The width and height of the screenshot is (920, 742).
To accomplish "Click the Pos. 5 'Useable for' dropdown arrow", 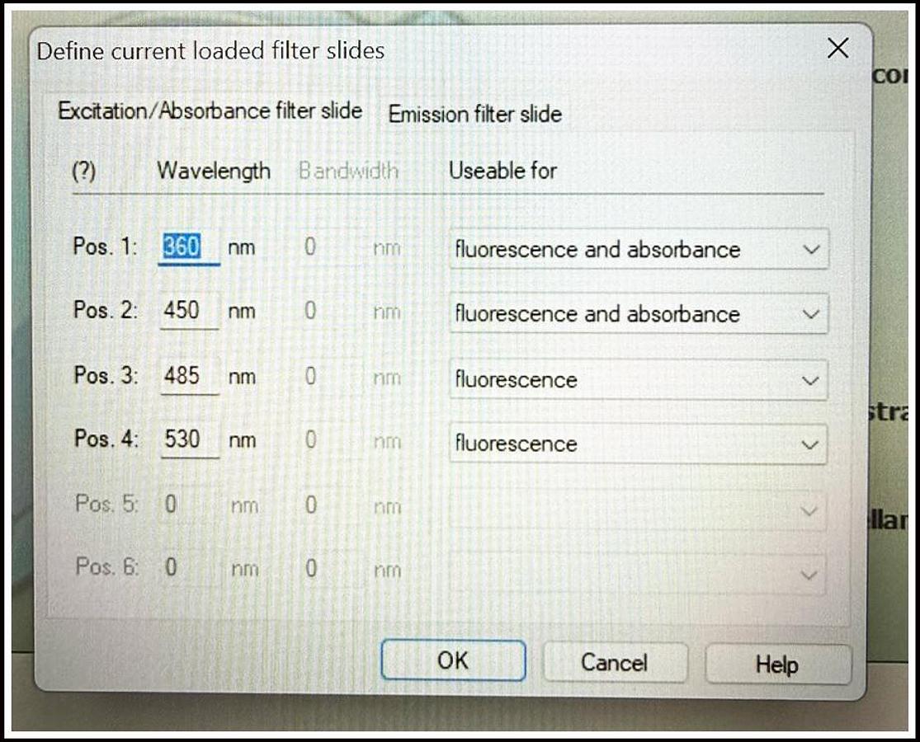I will click(811, 510).
